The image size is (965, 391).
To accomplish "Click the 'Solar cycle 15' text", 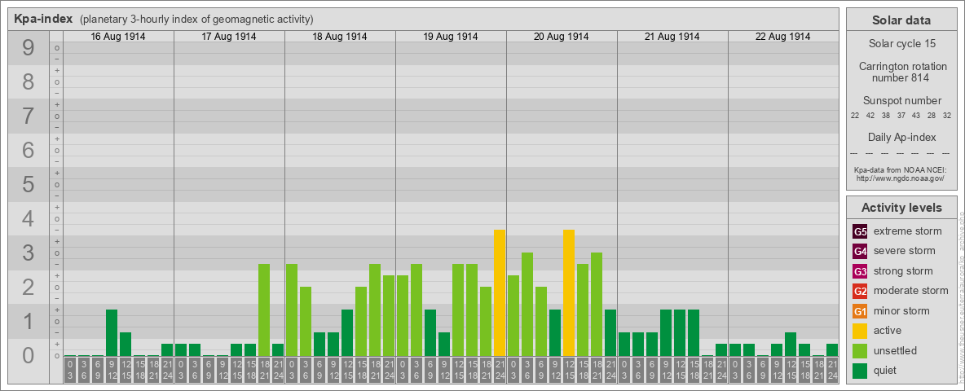I will pos(901,44).
